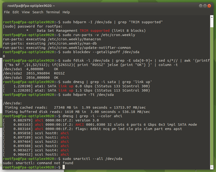Click the window title rootfpa@fpa-optiplex9020
The width and height of the screenshot is (216, 172).
coord(31,6)
